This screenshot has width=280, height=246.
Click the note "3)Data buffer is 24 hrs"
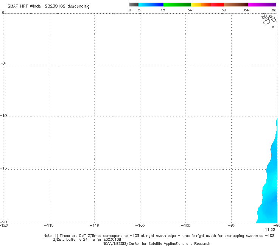pyautogui.click(x=87, y=240)
